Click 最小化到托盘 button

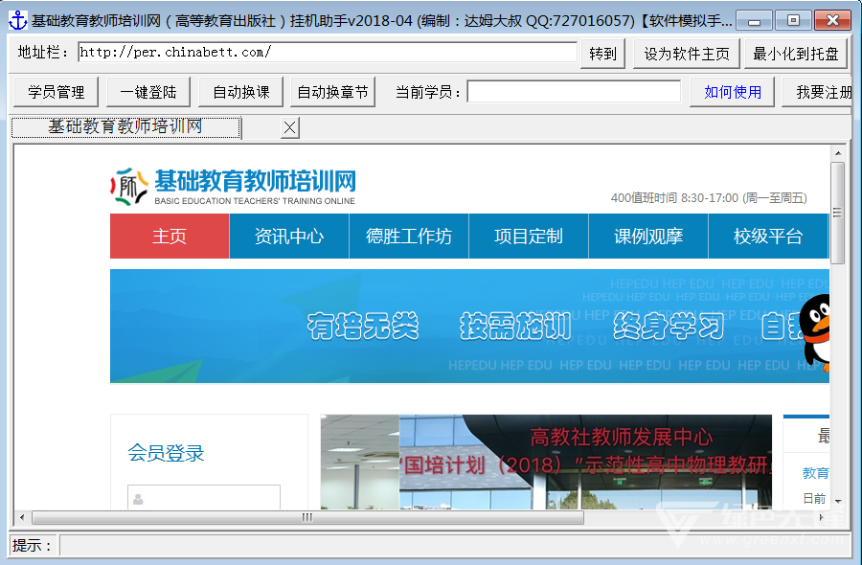[x=796, y=54]
